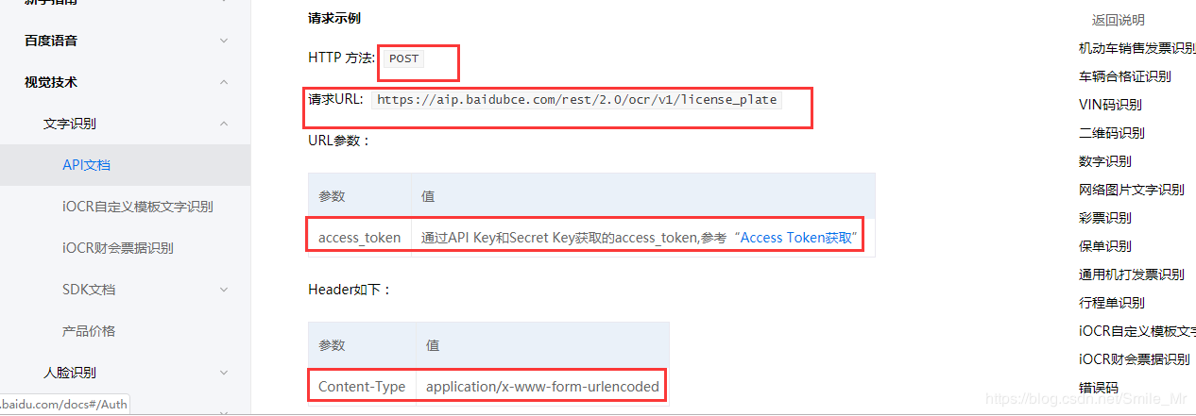Open iOCR自定义模板文字识别 in the sidebar
1196x416 pixels.
(137, 207)
